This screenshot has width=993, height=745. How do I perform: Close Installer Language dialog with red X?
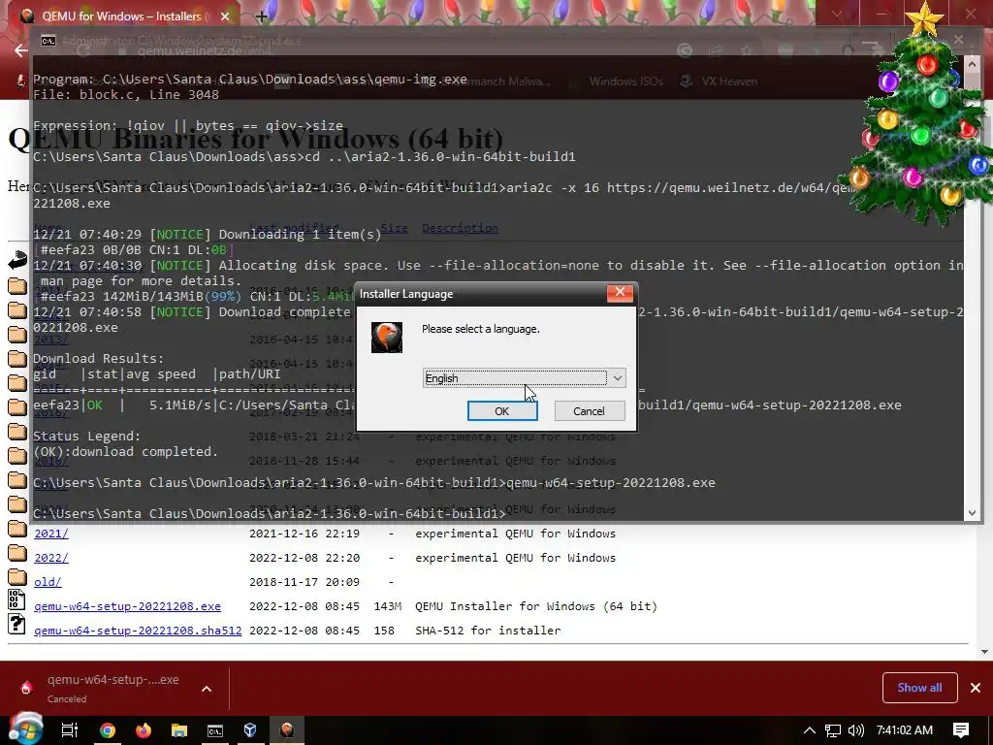tap(620, 292)
